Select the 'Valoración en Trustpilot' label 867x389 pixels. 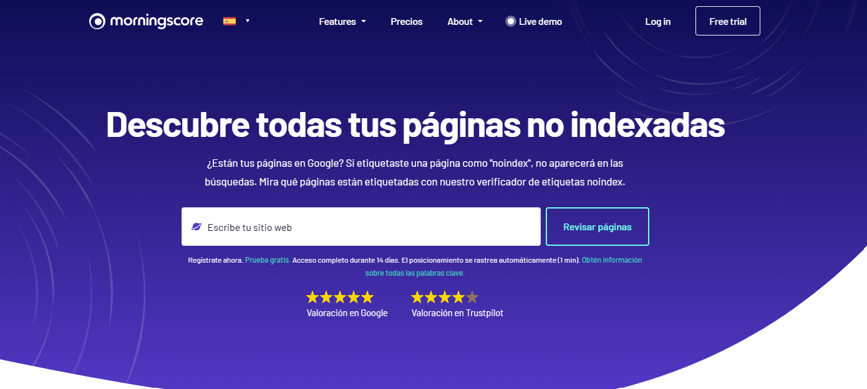click(457, 313)
